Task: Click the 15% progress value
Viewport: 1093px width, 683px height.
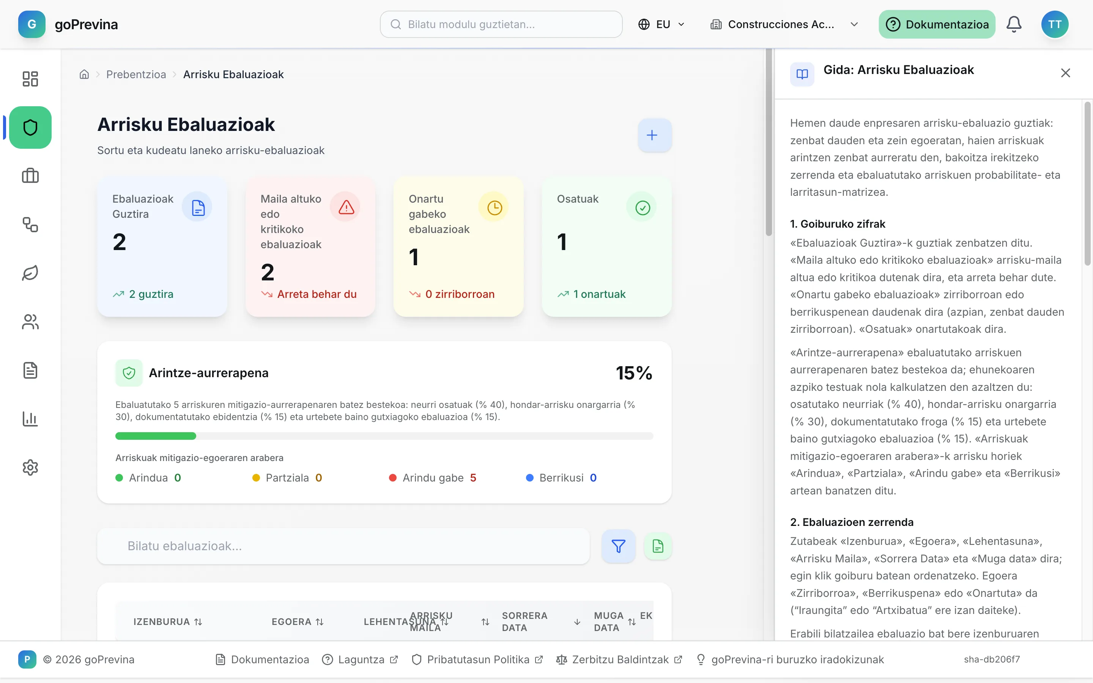Action: pyautogui.click(x=634, y=373)
